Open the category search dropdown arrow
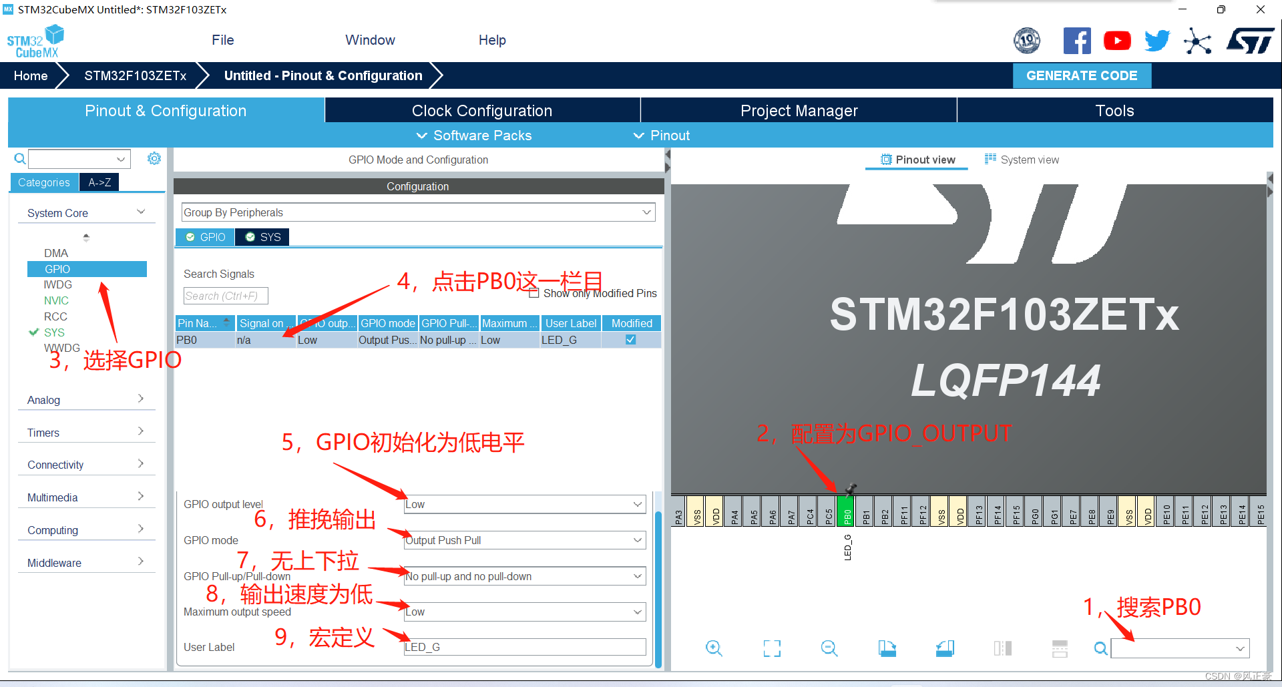Screen dimensions: 1282x687 point(121,159)
